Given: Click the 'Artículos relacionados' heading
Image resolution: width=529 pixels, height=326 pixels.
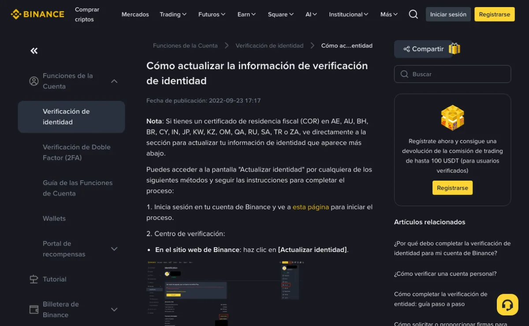Looking at the screenshot, I should (430, 222).
